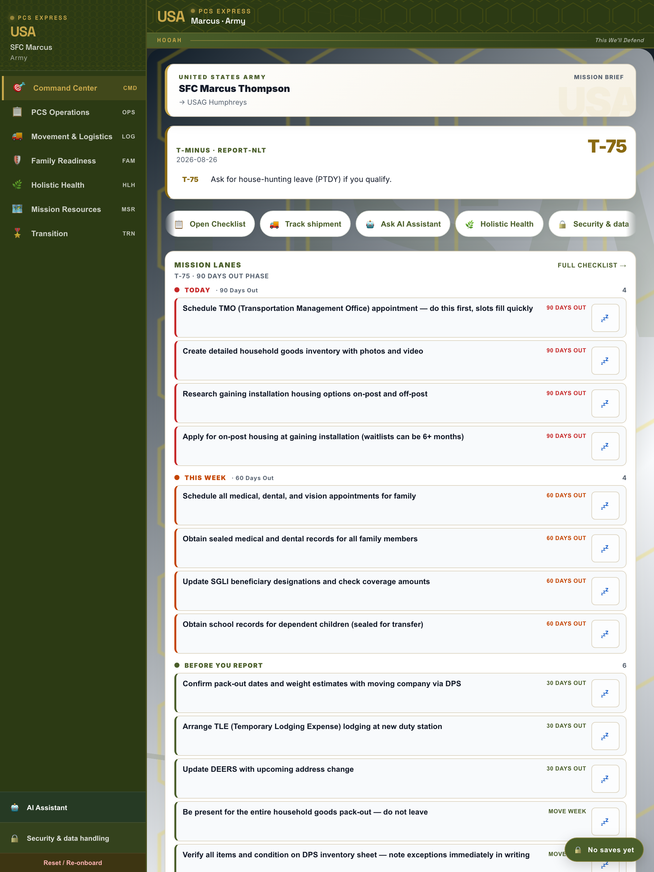Open Update DEERS with address change card
Viewport: 654px width, 872px height.
coord(400,779)
